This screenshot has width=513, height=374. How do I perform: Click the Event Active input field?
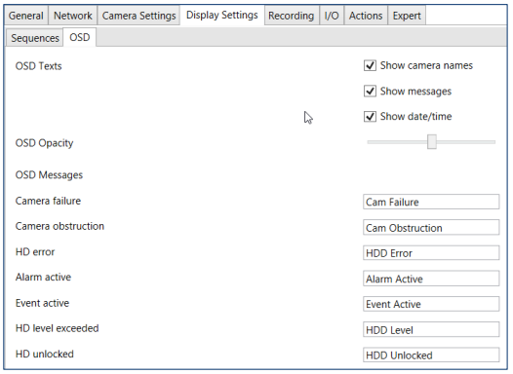[431, 304]
